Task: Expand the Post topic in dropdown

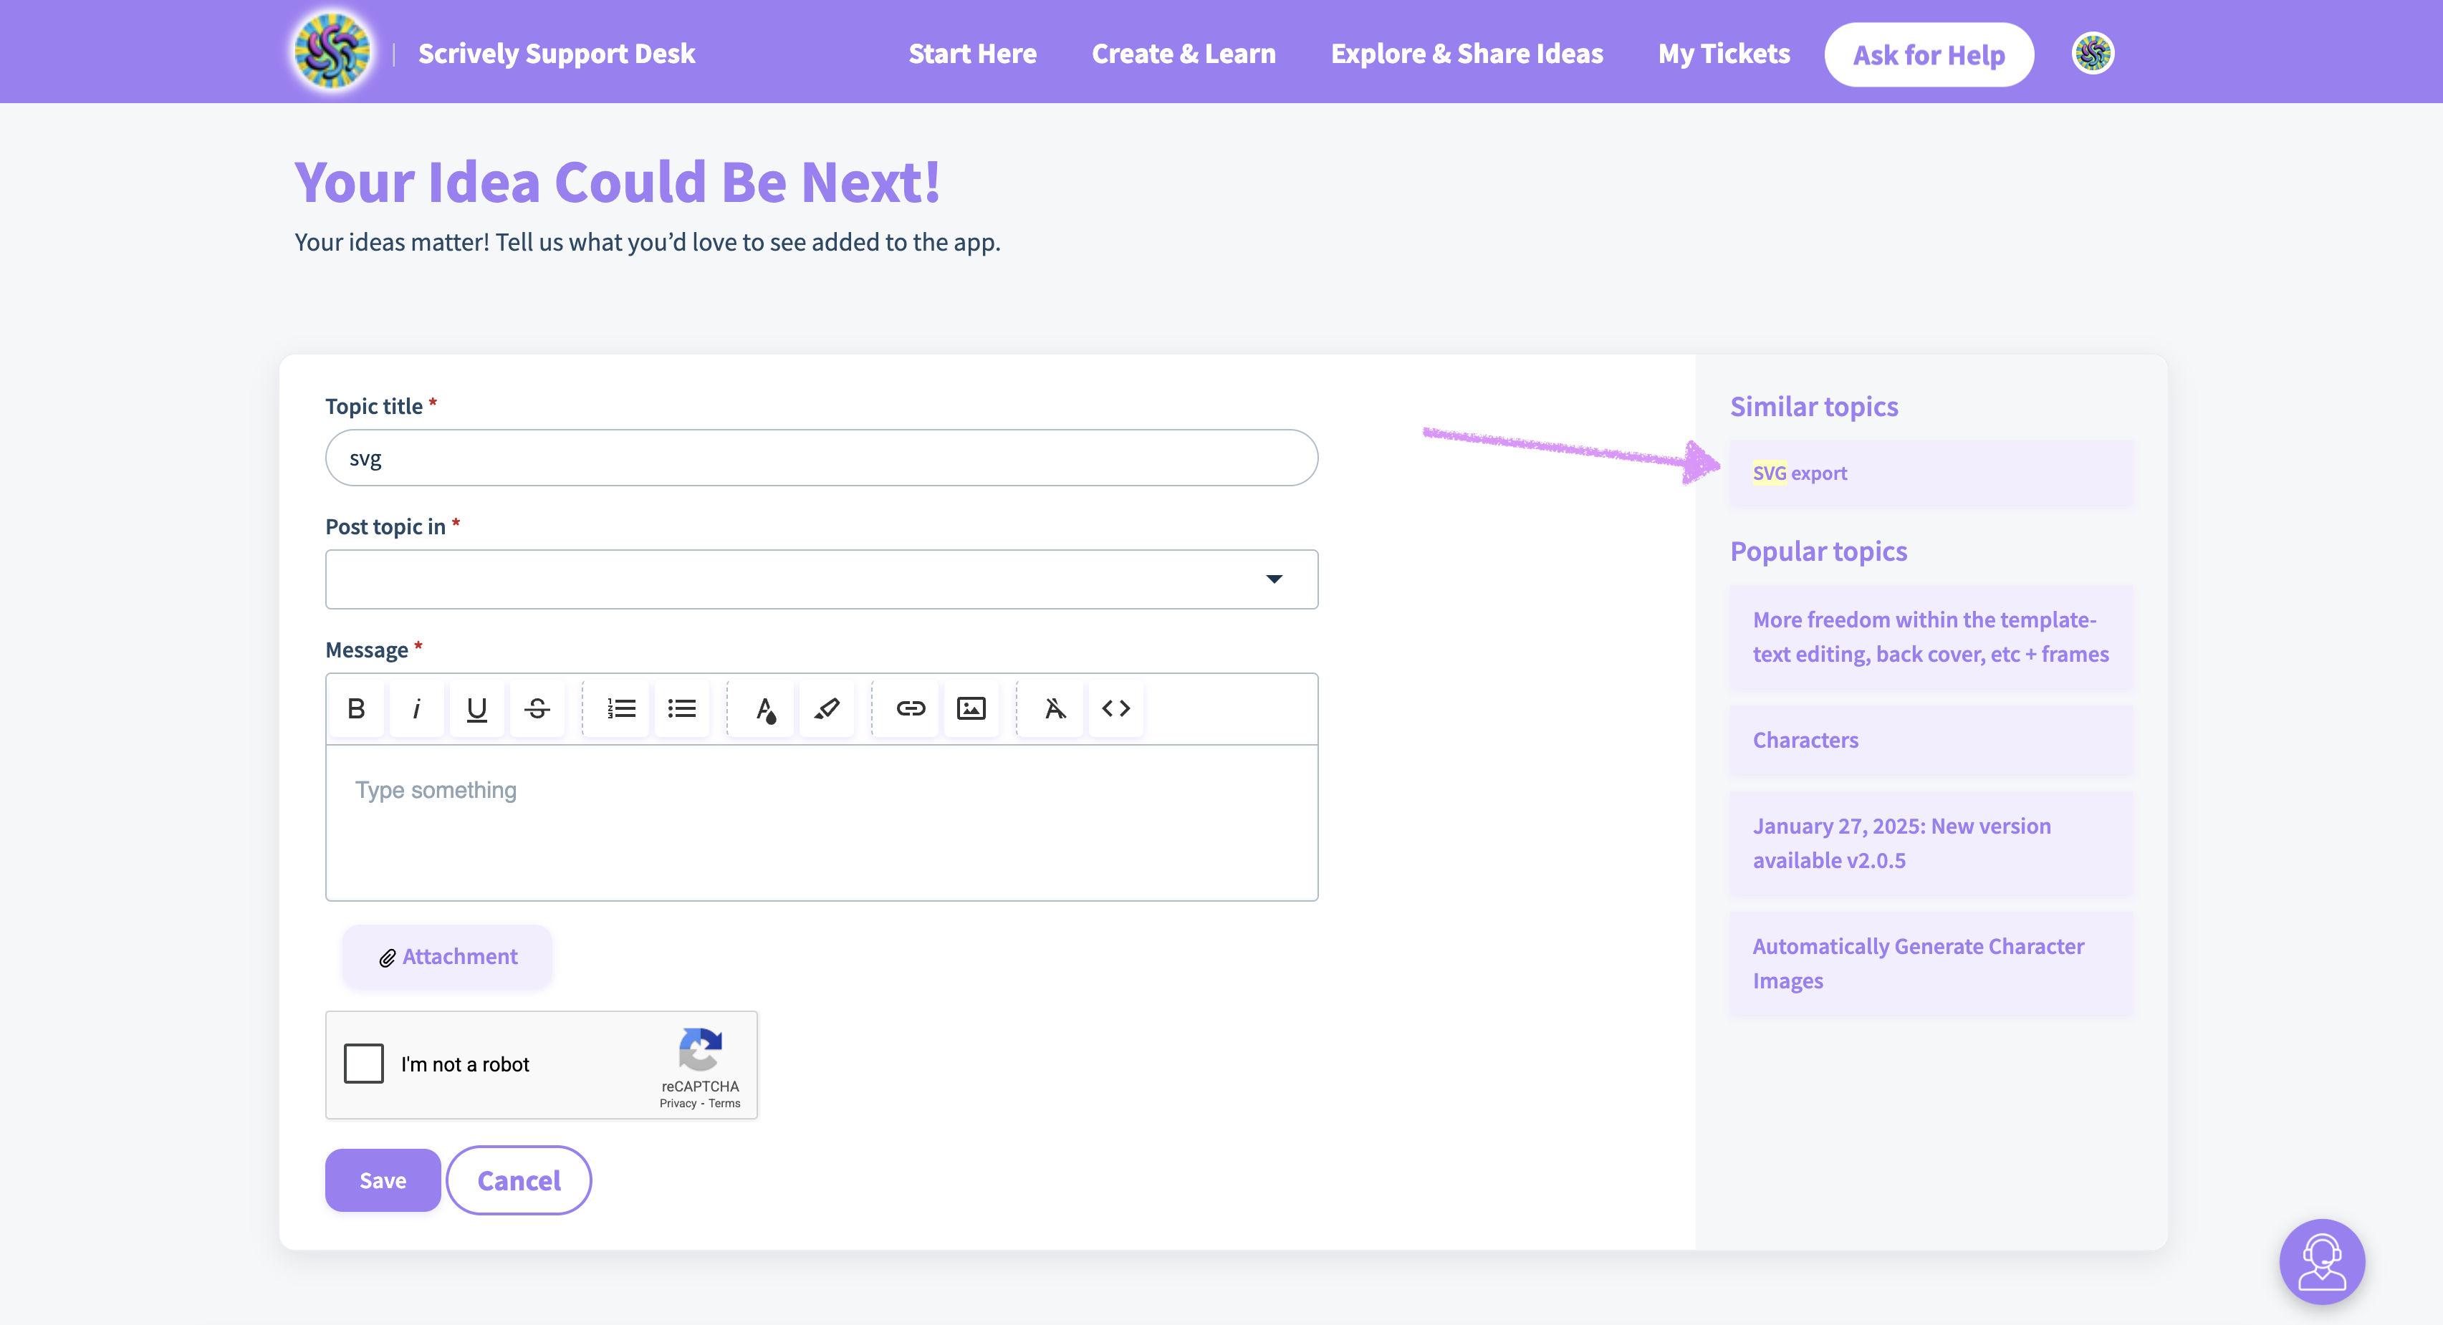Action: tap(821, 579)
